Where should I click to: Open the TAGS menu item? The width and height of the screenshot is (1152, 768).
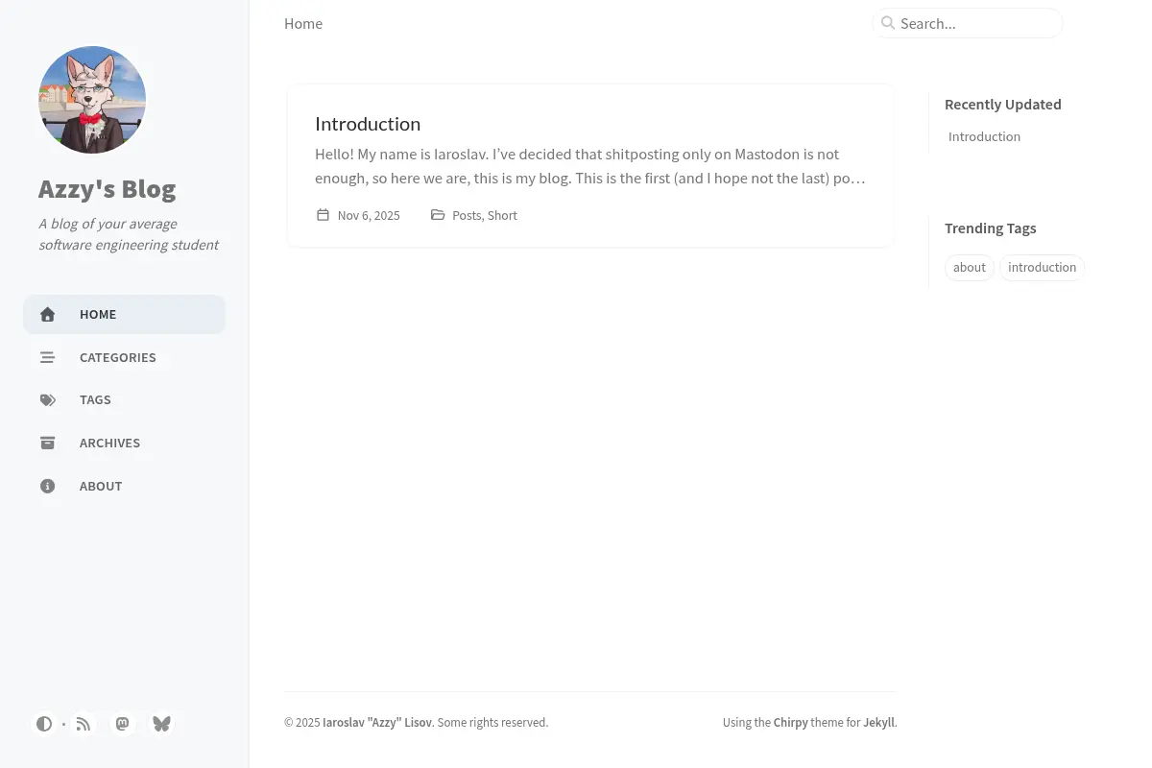point(125,400)
